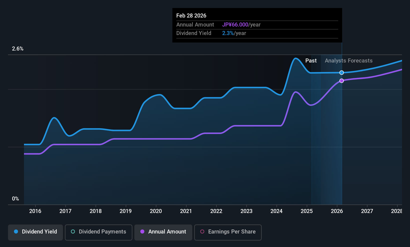Click the 2017 x-axis label
410x247 pixels.
65,211
